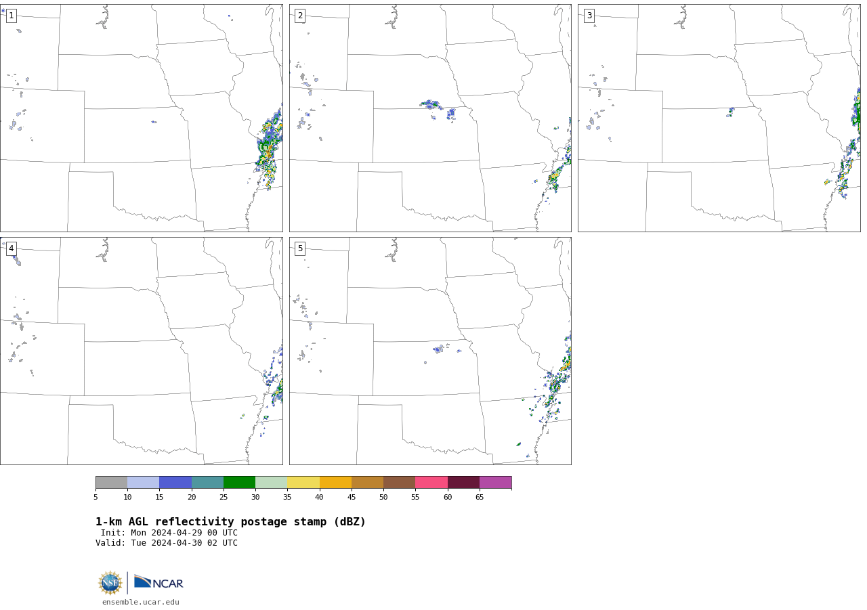This screenshot has width=867, height=610.
Task: Click the NSF logo icon
Action: click(110, 583)
